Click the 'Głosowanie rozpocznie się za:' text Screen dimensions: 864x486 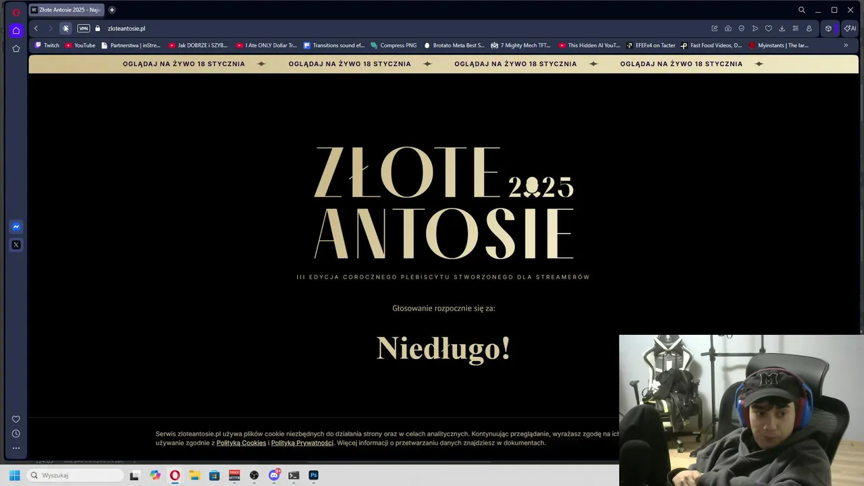(x=443, y=308)
